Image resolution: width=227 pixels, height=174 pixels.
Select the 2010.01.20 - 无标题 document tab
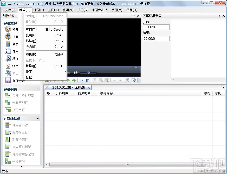pos(68,88)
